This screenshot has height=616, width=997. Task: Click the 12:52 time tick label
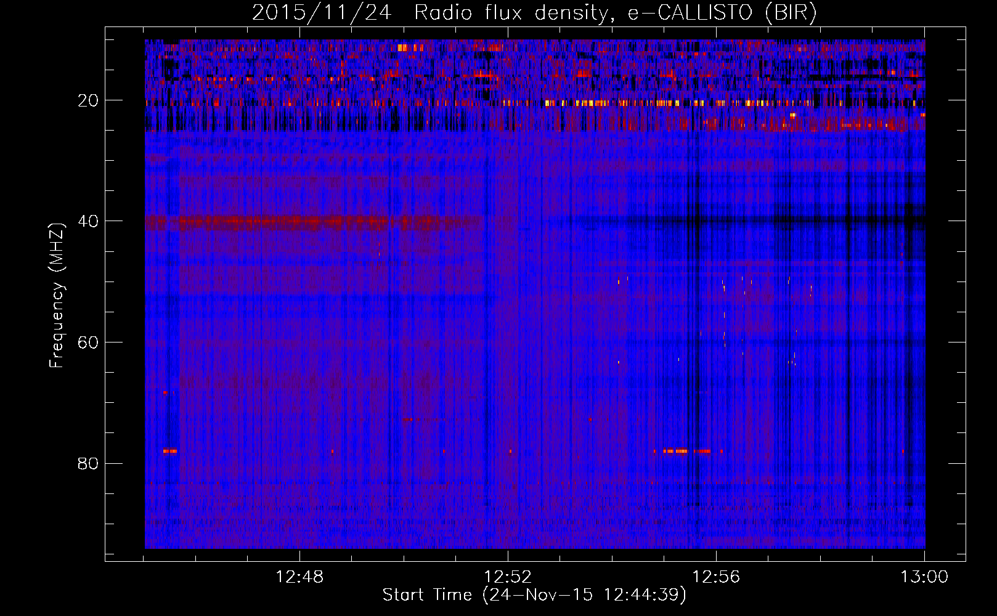coord(508,577)
